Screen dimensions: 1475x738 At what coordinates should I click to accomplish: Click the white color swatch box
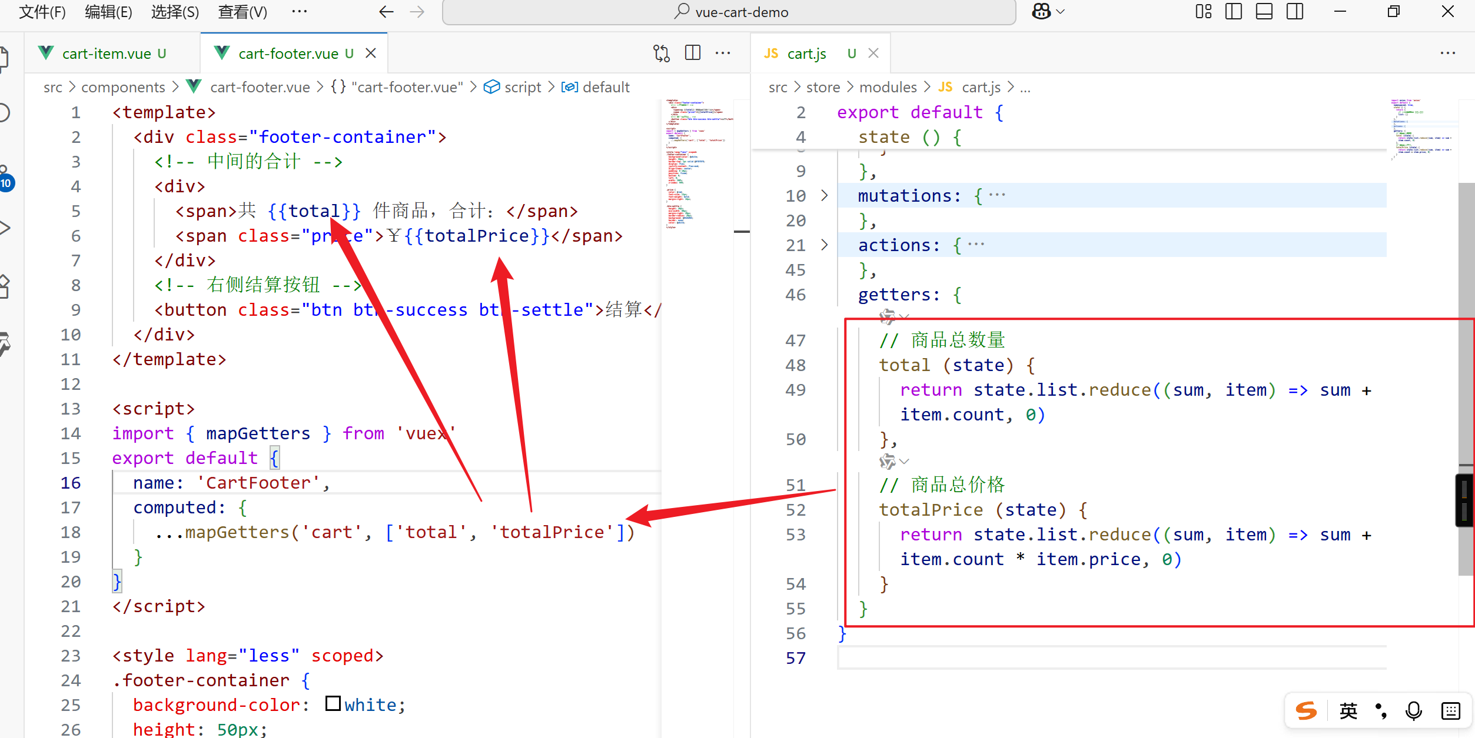click(333, 703)
